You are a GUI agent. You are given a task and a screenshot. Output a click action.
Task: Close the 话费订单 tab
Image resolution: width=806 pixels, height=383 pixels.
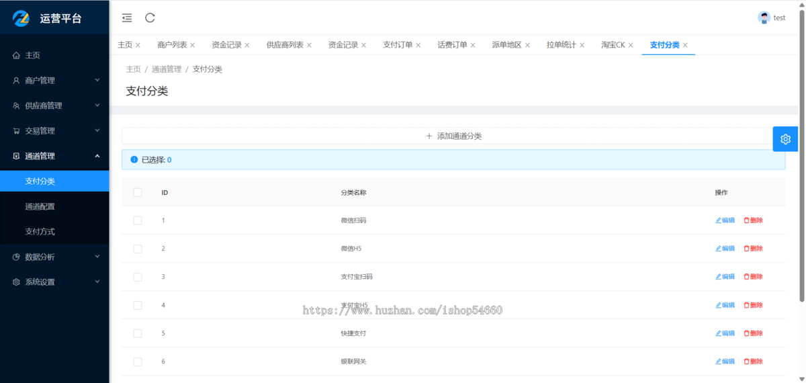[x=473, y=45]
